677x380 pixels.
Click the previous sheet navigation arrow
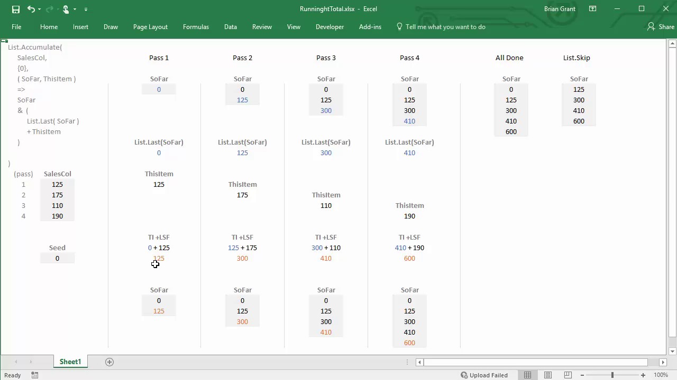pyautogui.click(x=16, y=362)
